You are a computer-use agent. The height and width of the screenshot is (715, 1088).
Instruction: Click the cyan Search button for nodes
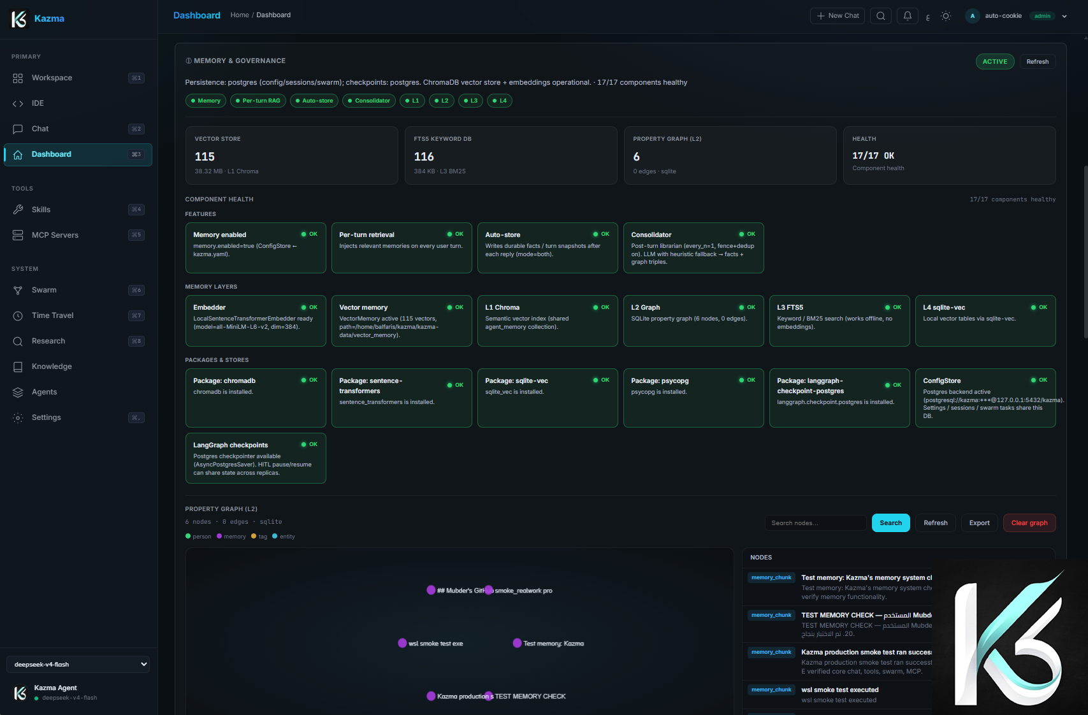[890, 523]
